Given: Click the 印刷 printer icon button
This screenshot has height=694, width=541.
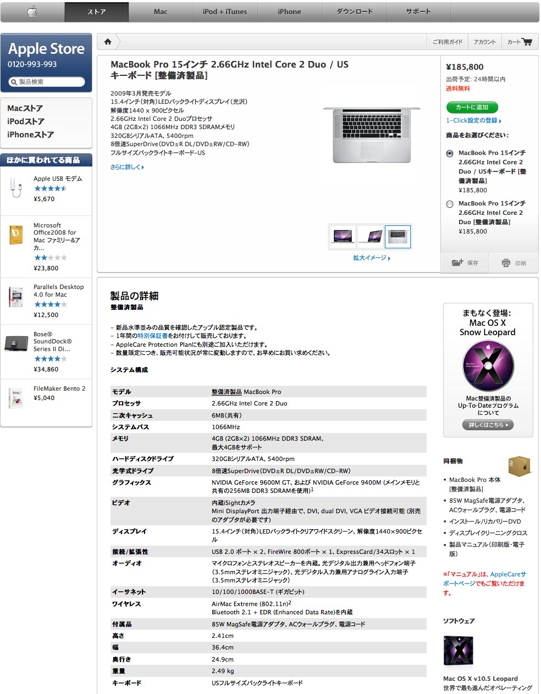Looking at the screenshot, I should click(514, 263).
